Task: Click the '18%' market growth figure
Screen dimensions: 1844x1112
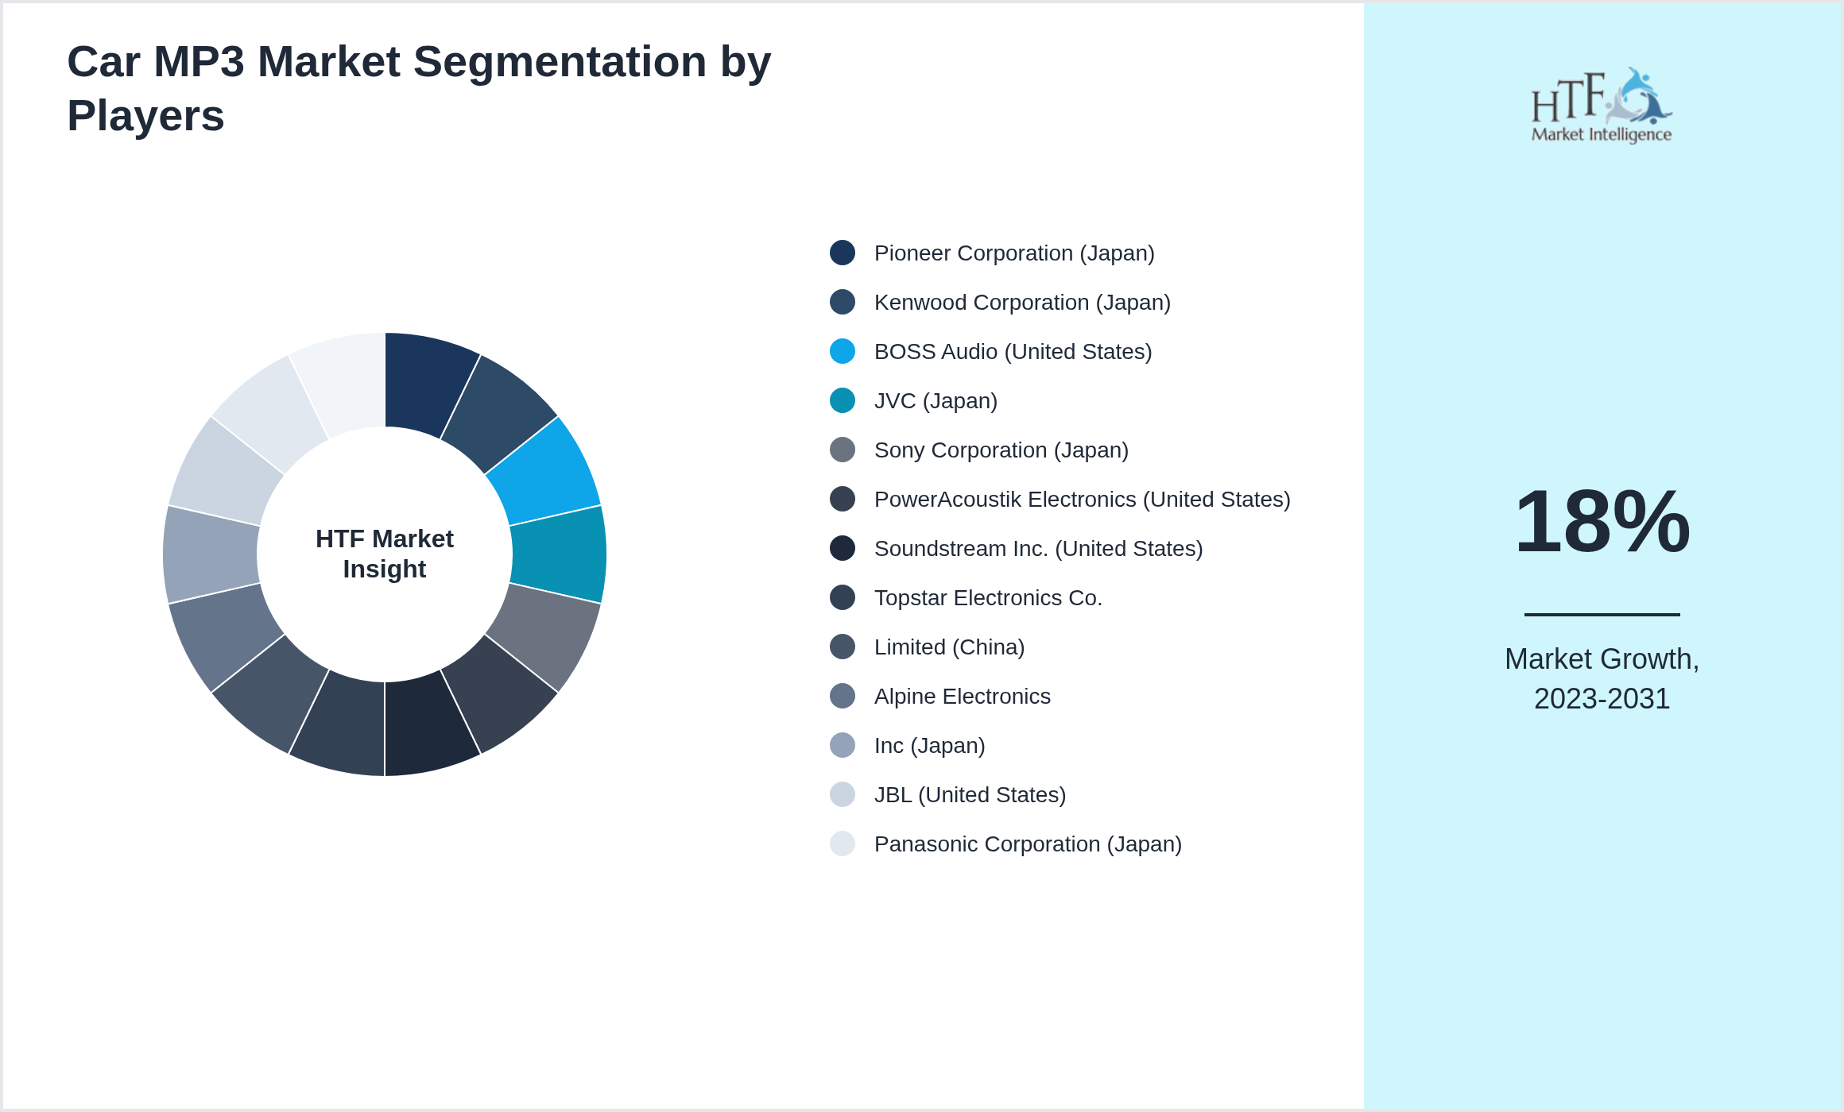Action: 1602,522
